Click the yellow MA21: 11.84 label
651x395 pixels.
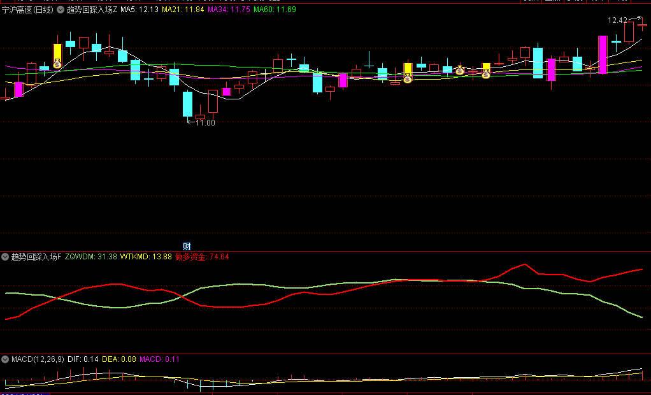pyautogui.click(x=183, y=10)
